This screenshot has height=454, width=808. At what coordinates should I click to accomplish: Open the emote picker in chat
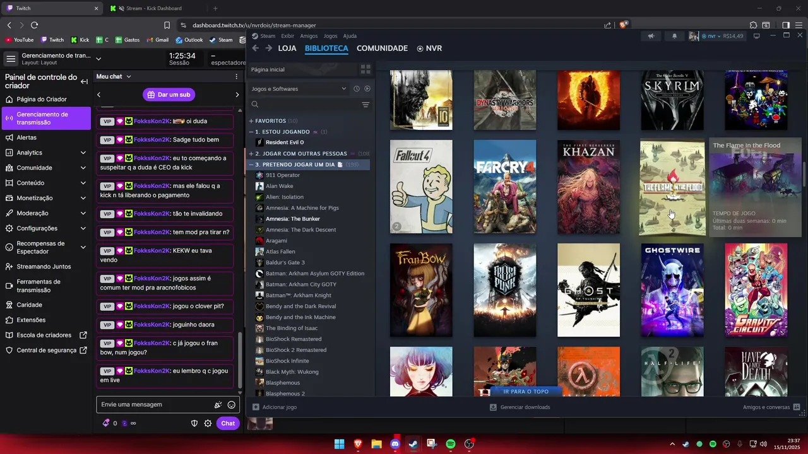[x=232, y=405]
